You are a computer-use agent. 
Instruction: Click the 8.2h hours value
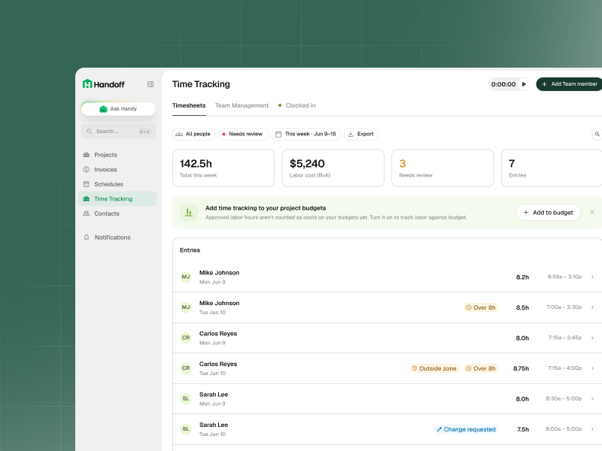[x=522, y=277]
